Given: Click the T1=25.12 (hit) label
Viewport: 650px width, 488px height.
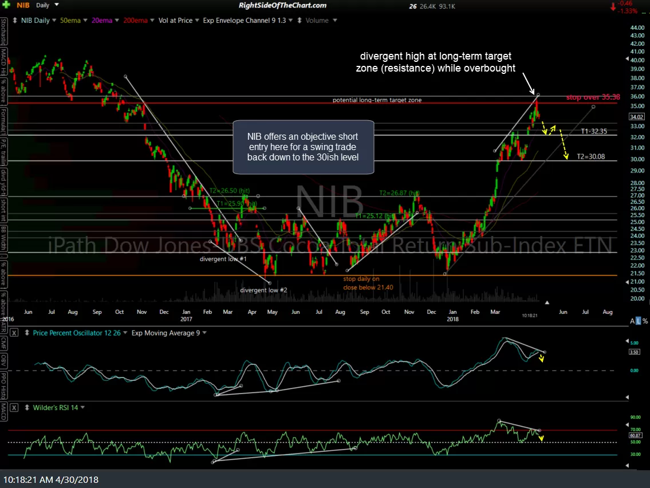Looking at the screenshot, I should [375, 216].
